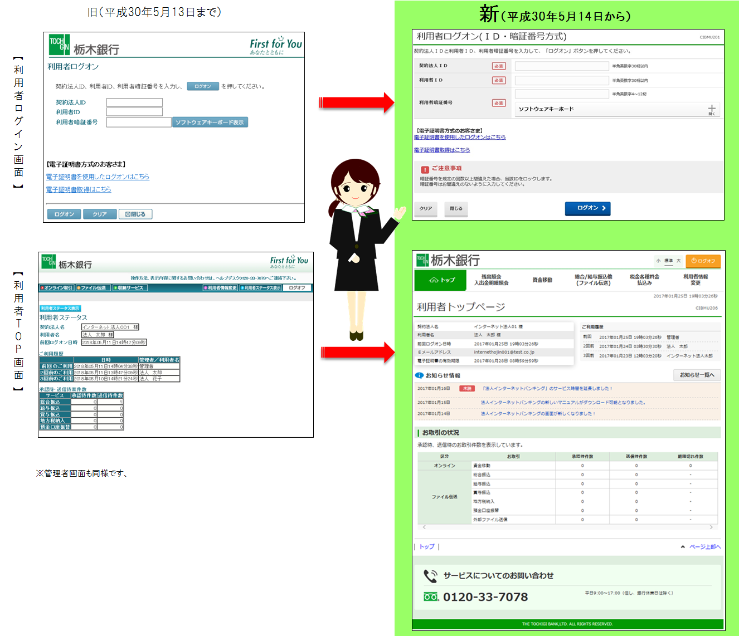Click the blue ログオン button in the new login screen

[588, 208]
